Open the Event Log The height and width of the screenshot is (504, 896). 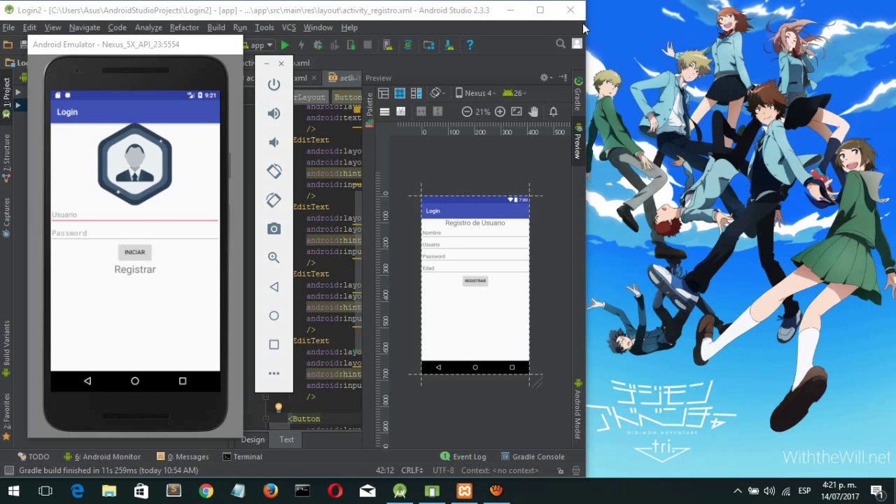click(463, 456)
